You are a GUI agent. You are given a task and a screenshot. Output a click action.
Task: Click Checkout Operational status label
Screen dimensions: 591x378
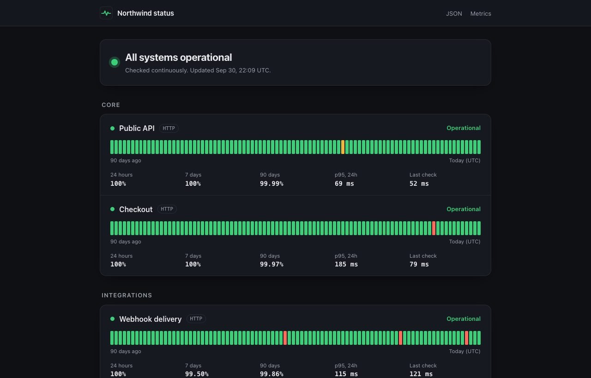(464, 209)
